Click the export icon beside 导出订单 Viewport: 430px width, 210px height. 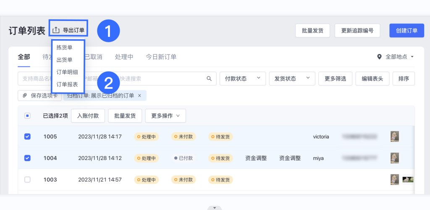tap(56, 30)
